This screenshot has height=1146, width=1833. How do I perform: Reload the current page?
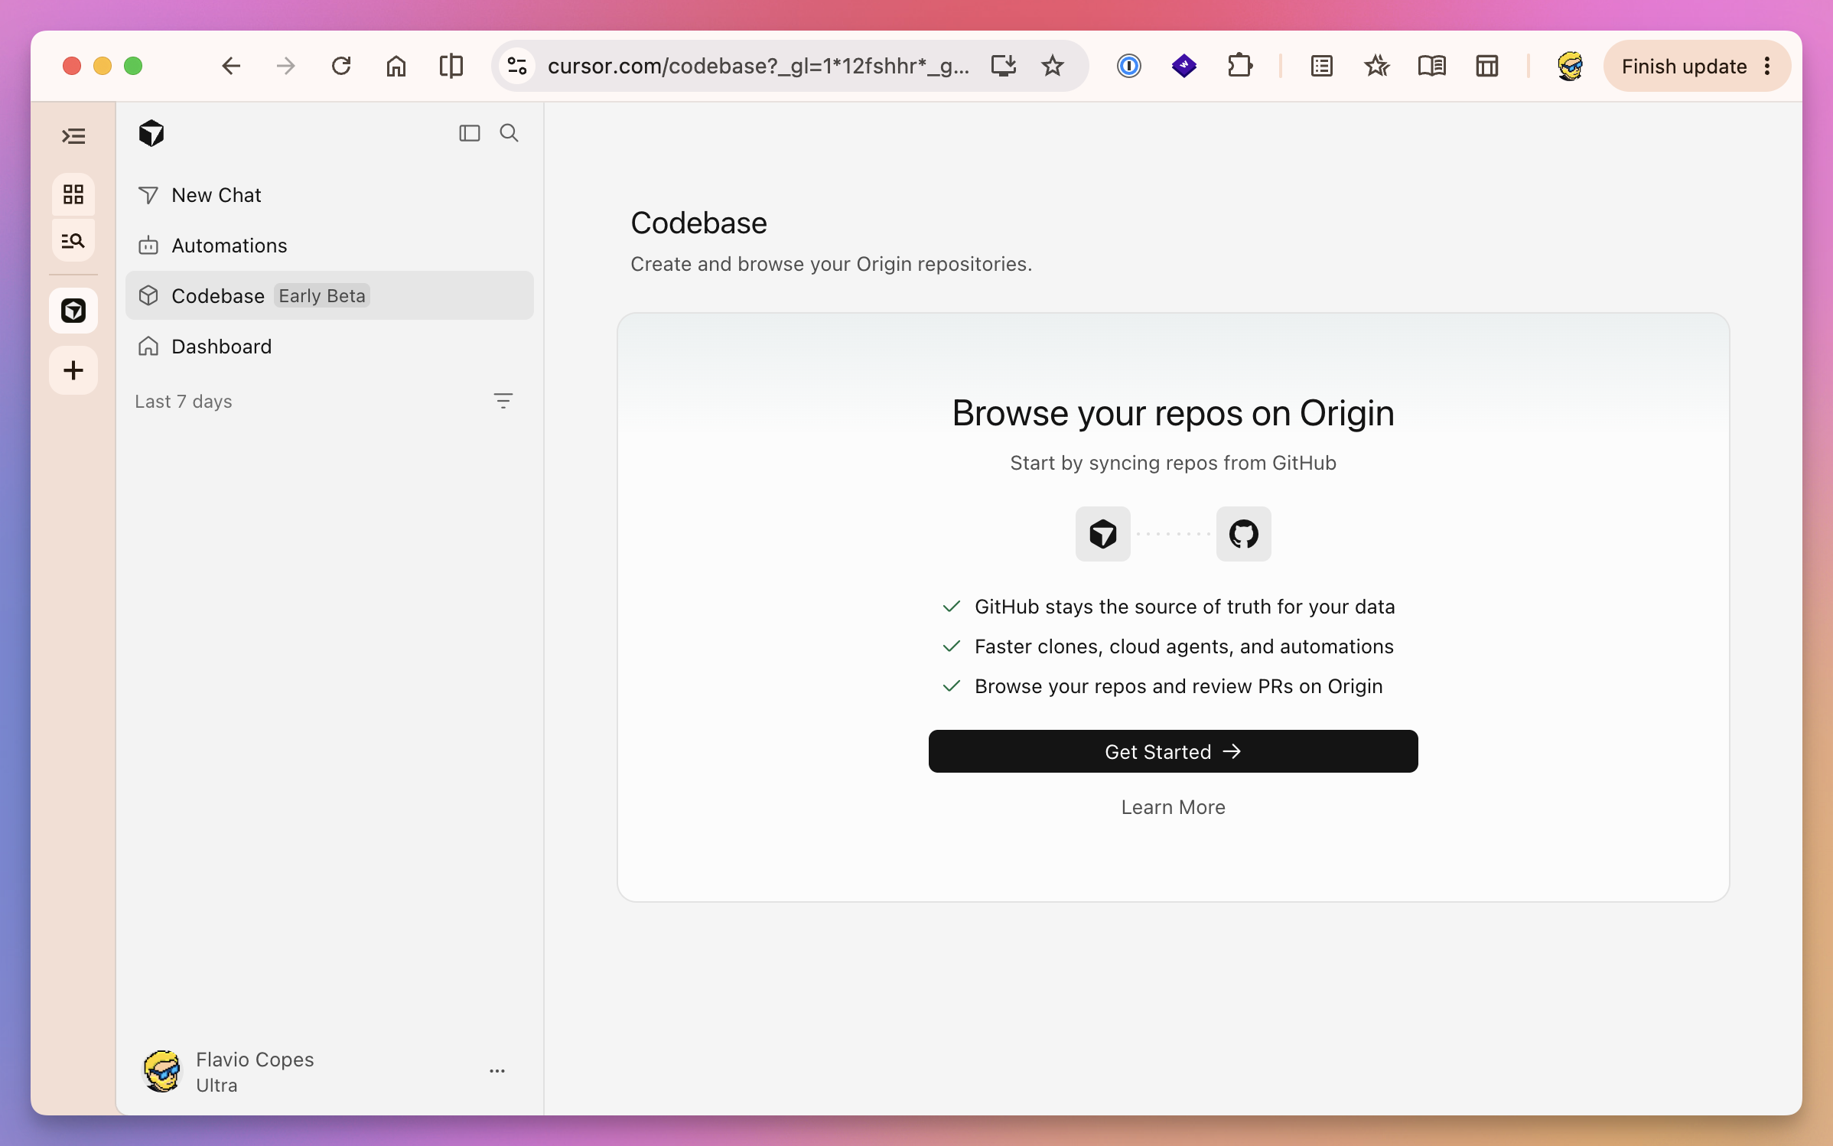(x=341, y=67)
